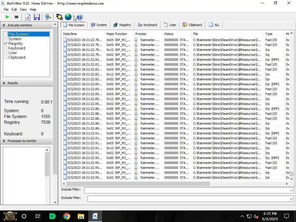Open the Help menu
Viewport: 296px width, 222px height.
point(33,10)
